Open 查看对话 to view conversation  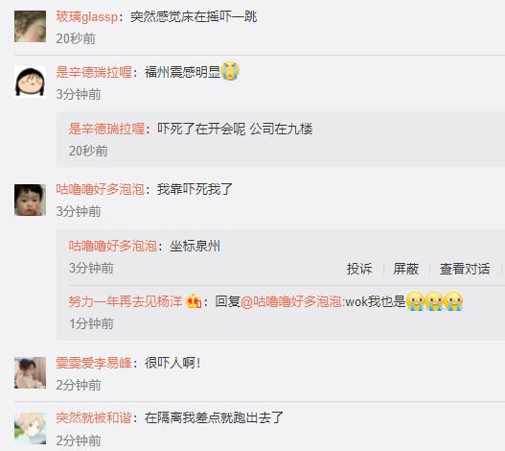(x=465, y=269)
